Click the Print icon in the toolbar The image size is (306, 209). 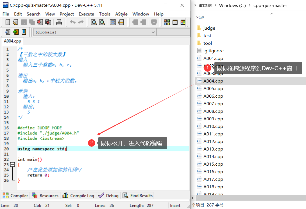pos(59,22)
